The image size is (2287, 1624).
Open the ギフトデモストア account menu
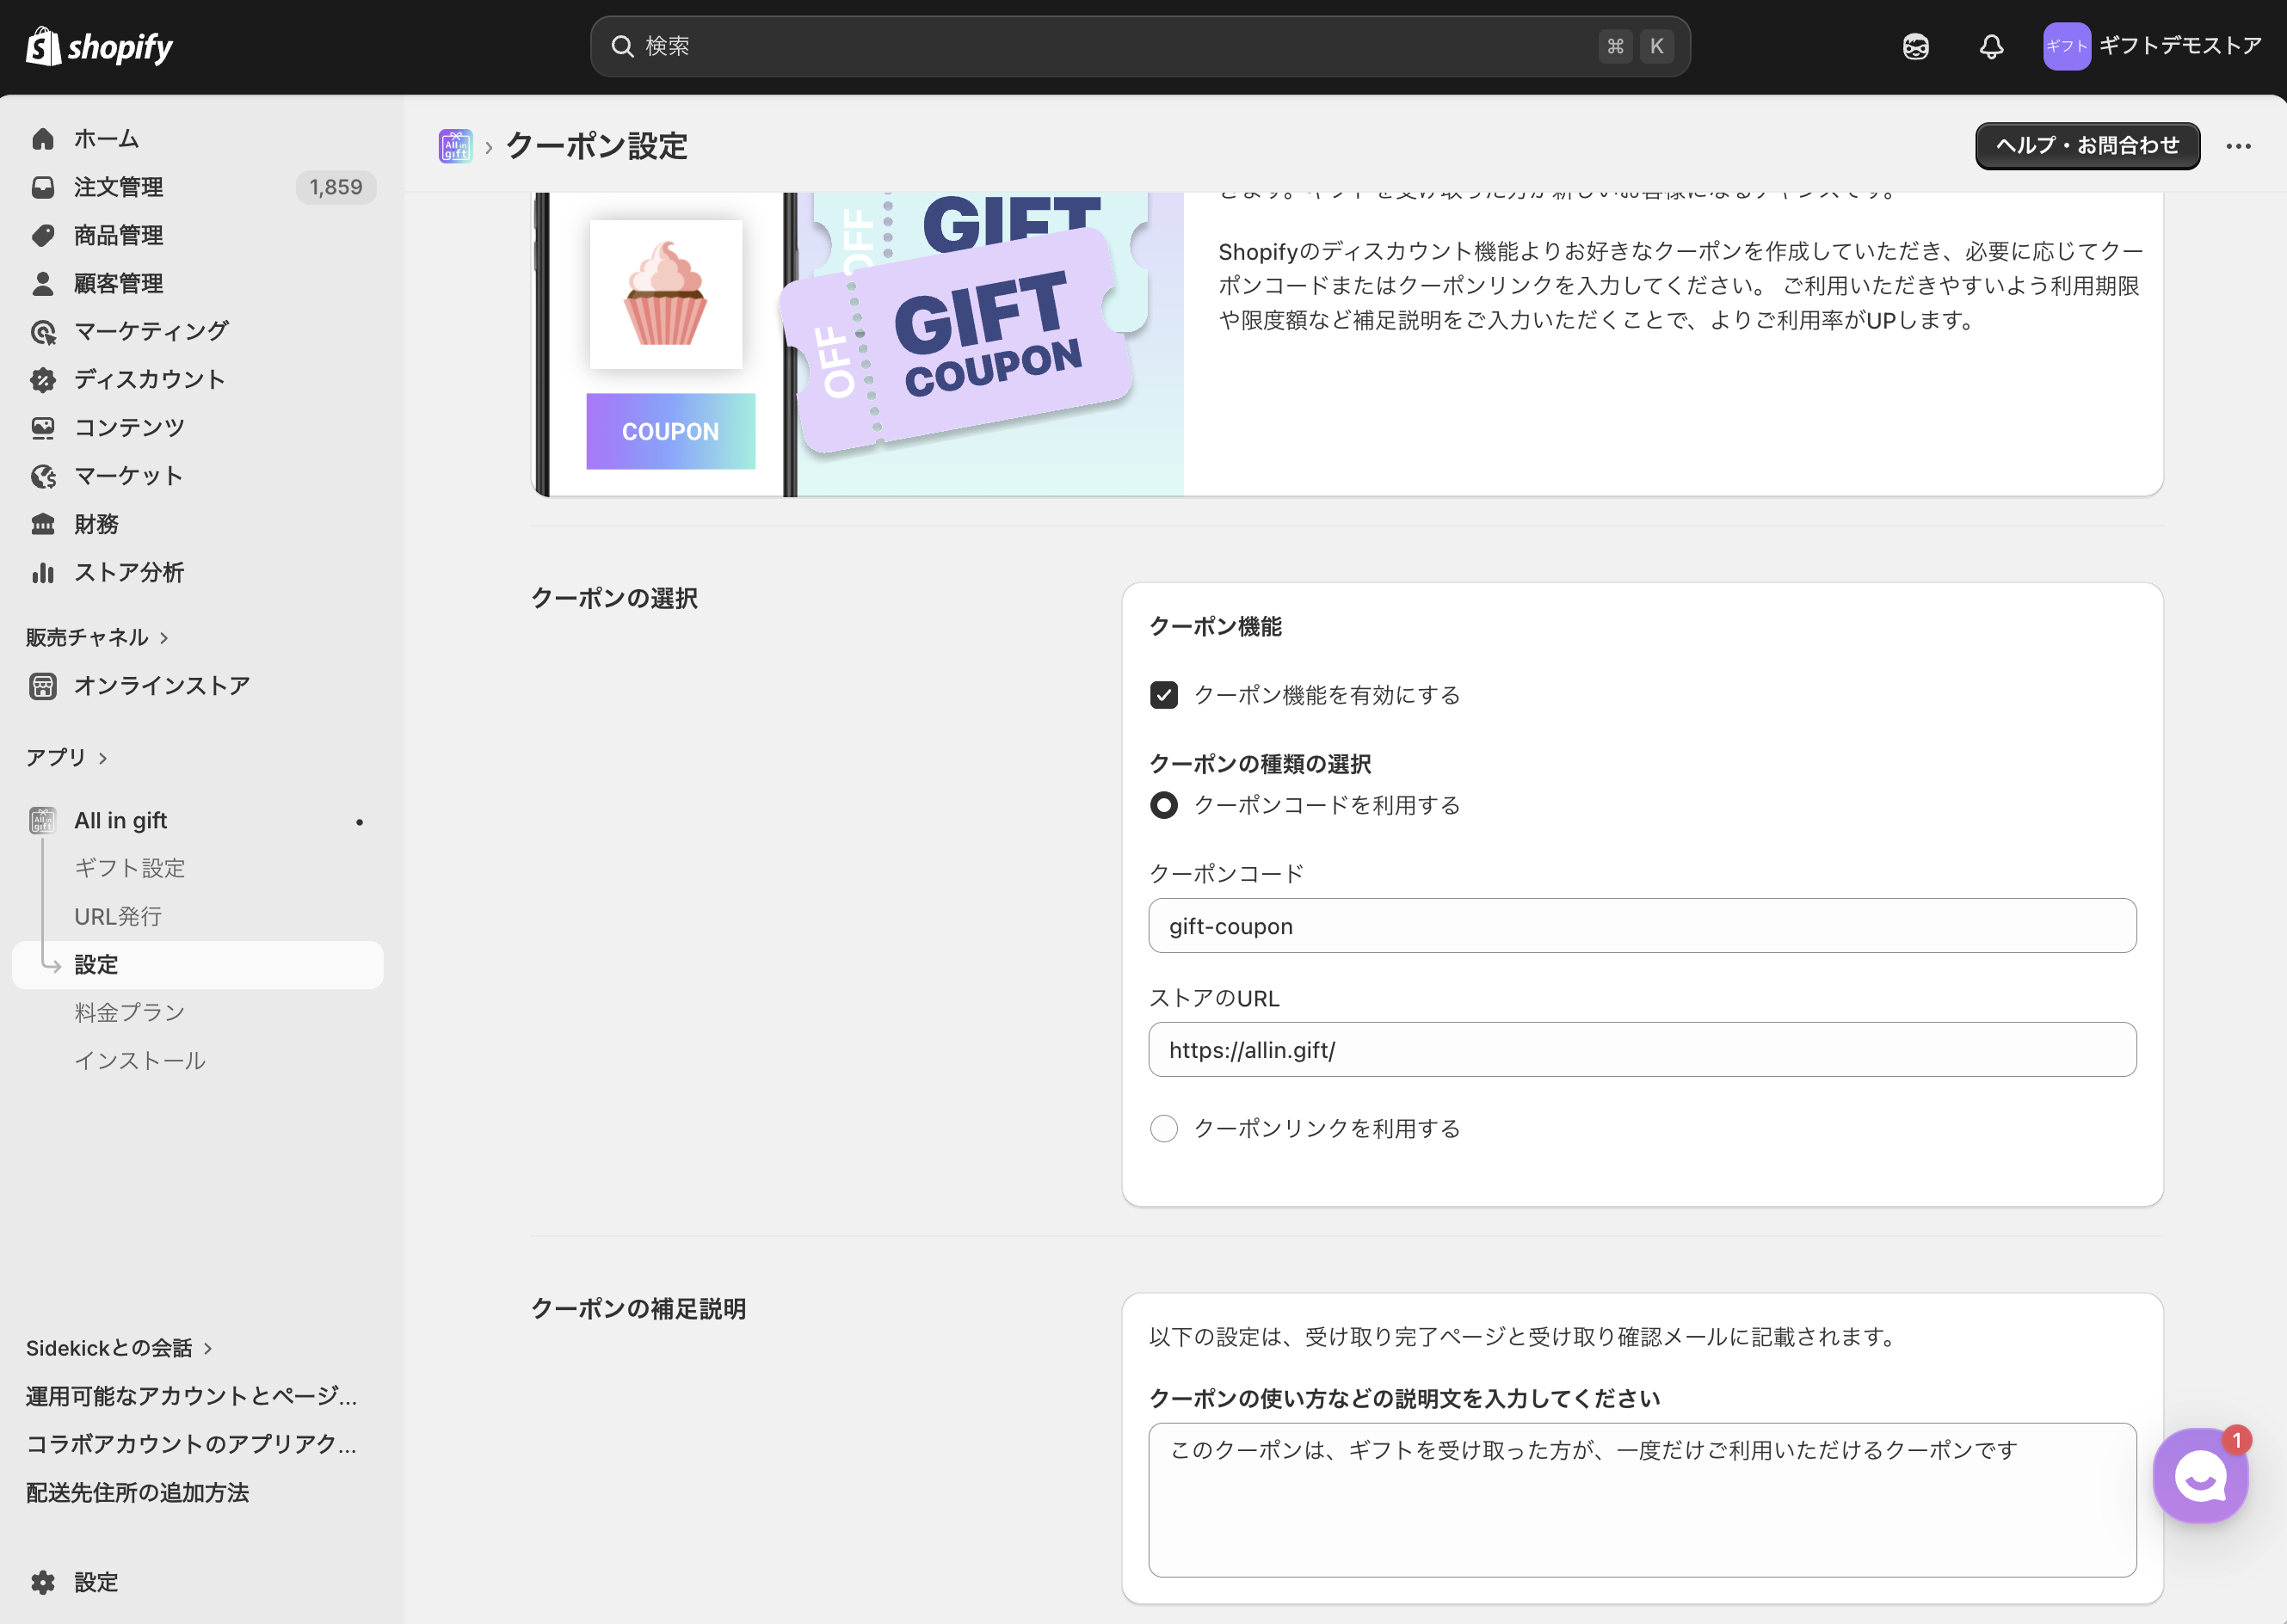pyautogui.click(x=2151, y=46)
